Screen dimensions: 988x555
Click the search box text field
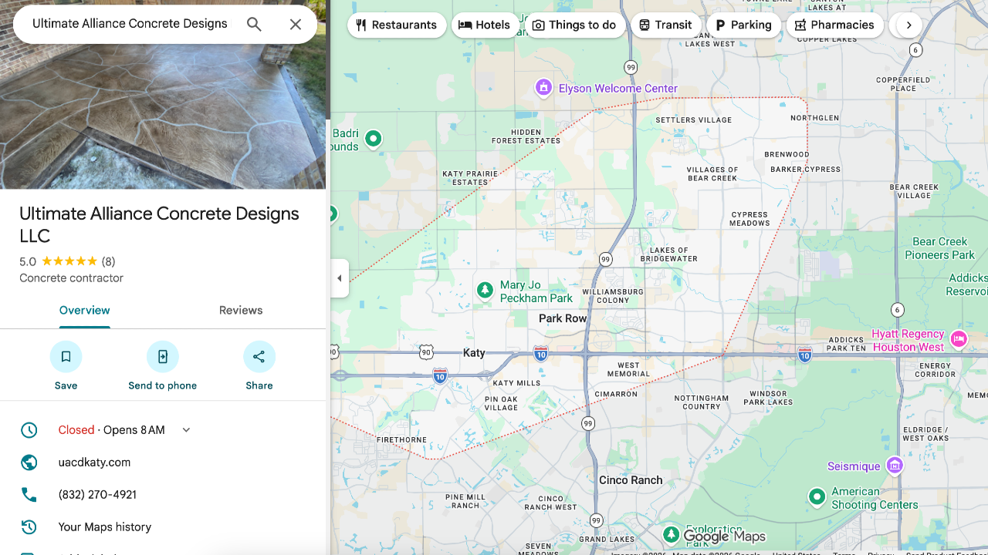(130, 24)
